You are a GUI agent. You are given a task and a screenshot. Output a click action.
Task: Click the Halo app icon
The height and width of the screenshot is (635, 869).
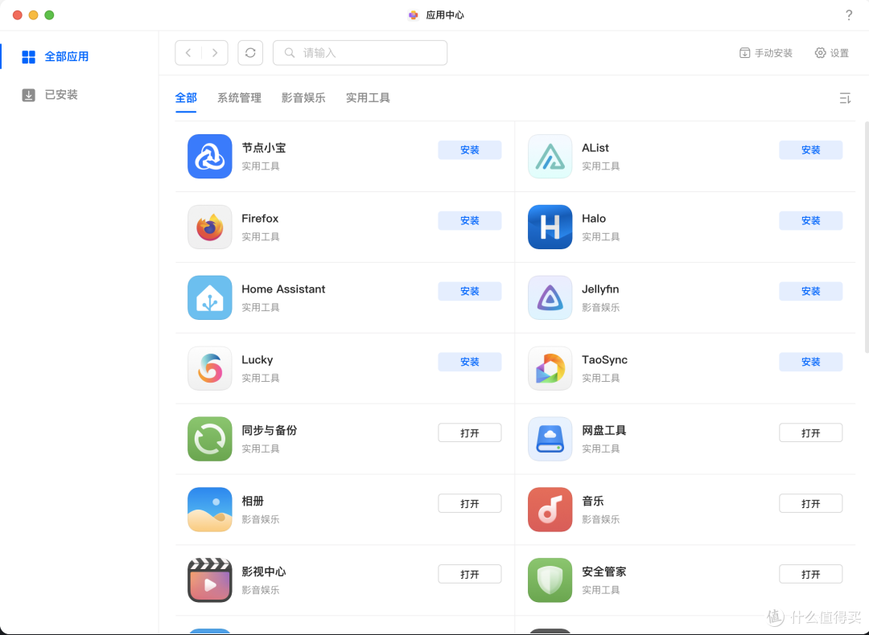pyautogui.click(x=550, y=227)
